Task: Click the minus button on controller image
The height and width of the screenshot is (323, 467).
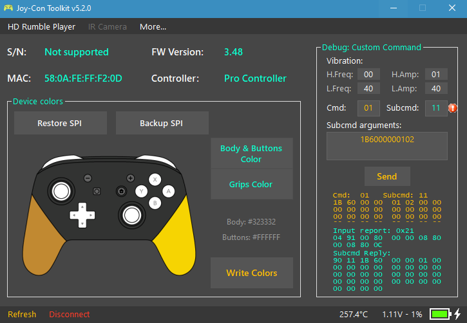Action: (x=88, y=178)
